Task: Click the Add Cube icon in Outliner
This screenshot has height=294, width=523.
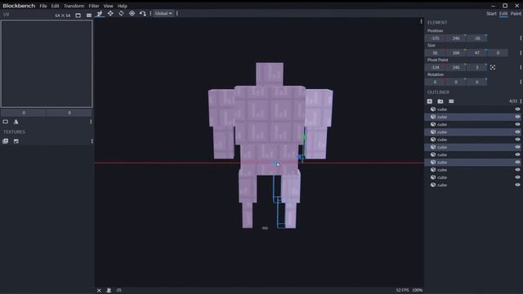Action: point(430,101)
